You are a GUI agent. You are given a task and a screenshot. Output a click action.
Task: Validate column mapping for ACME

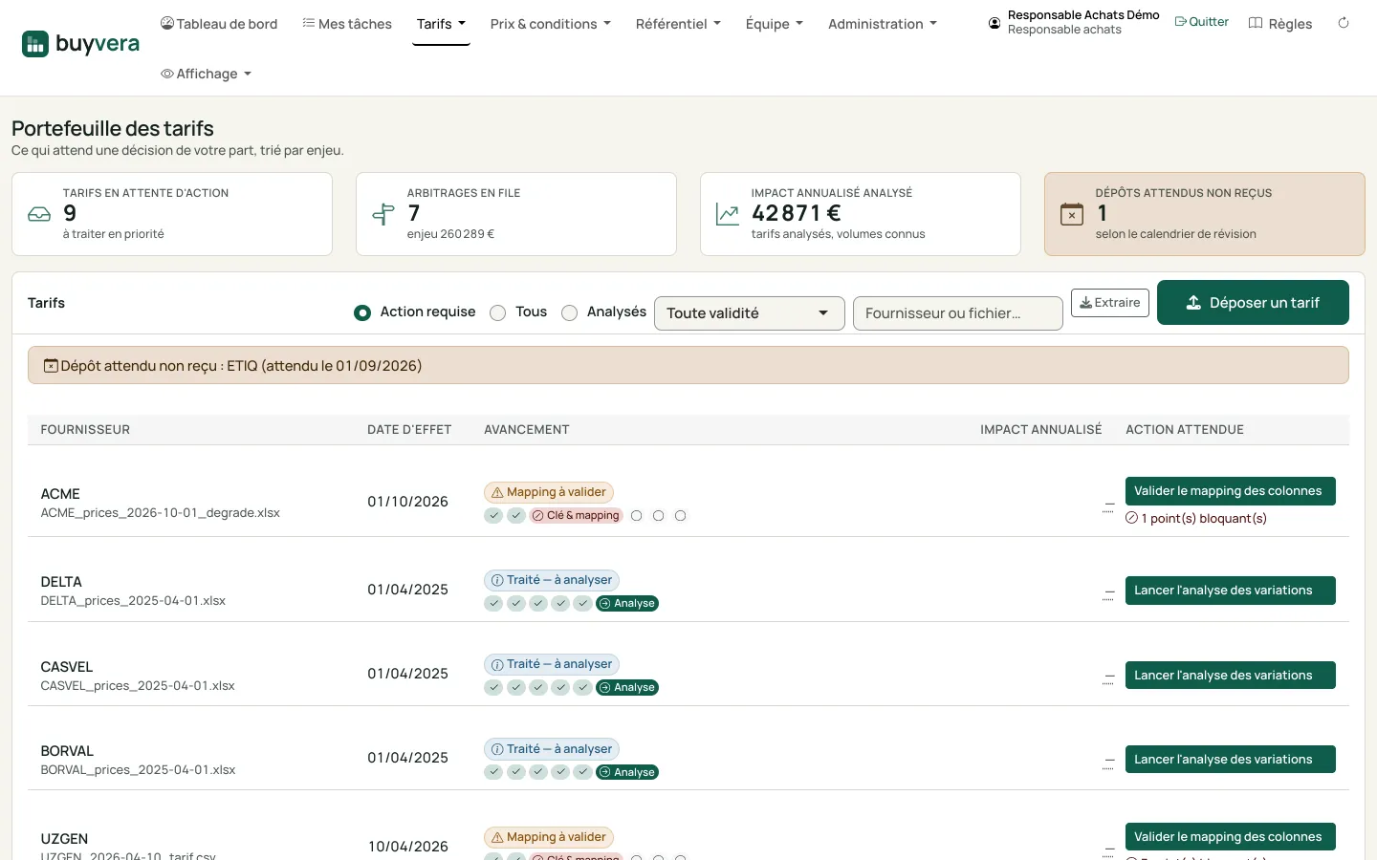1231,491
